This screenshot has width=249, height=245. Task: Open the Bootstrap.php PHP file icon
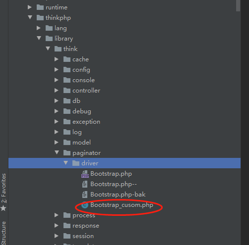(85, 174)
